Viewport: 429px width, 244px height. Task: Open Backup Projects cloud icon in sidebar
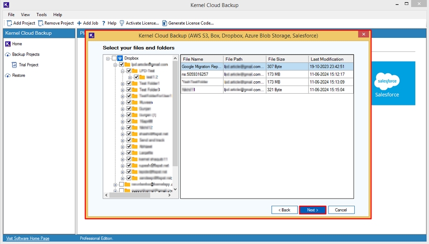(8, 54)
